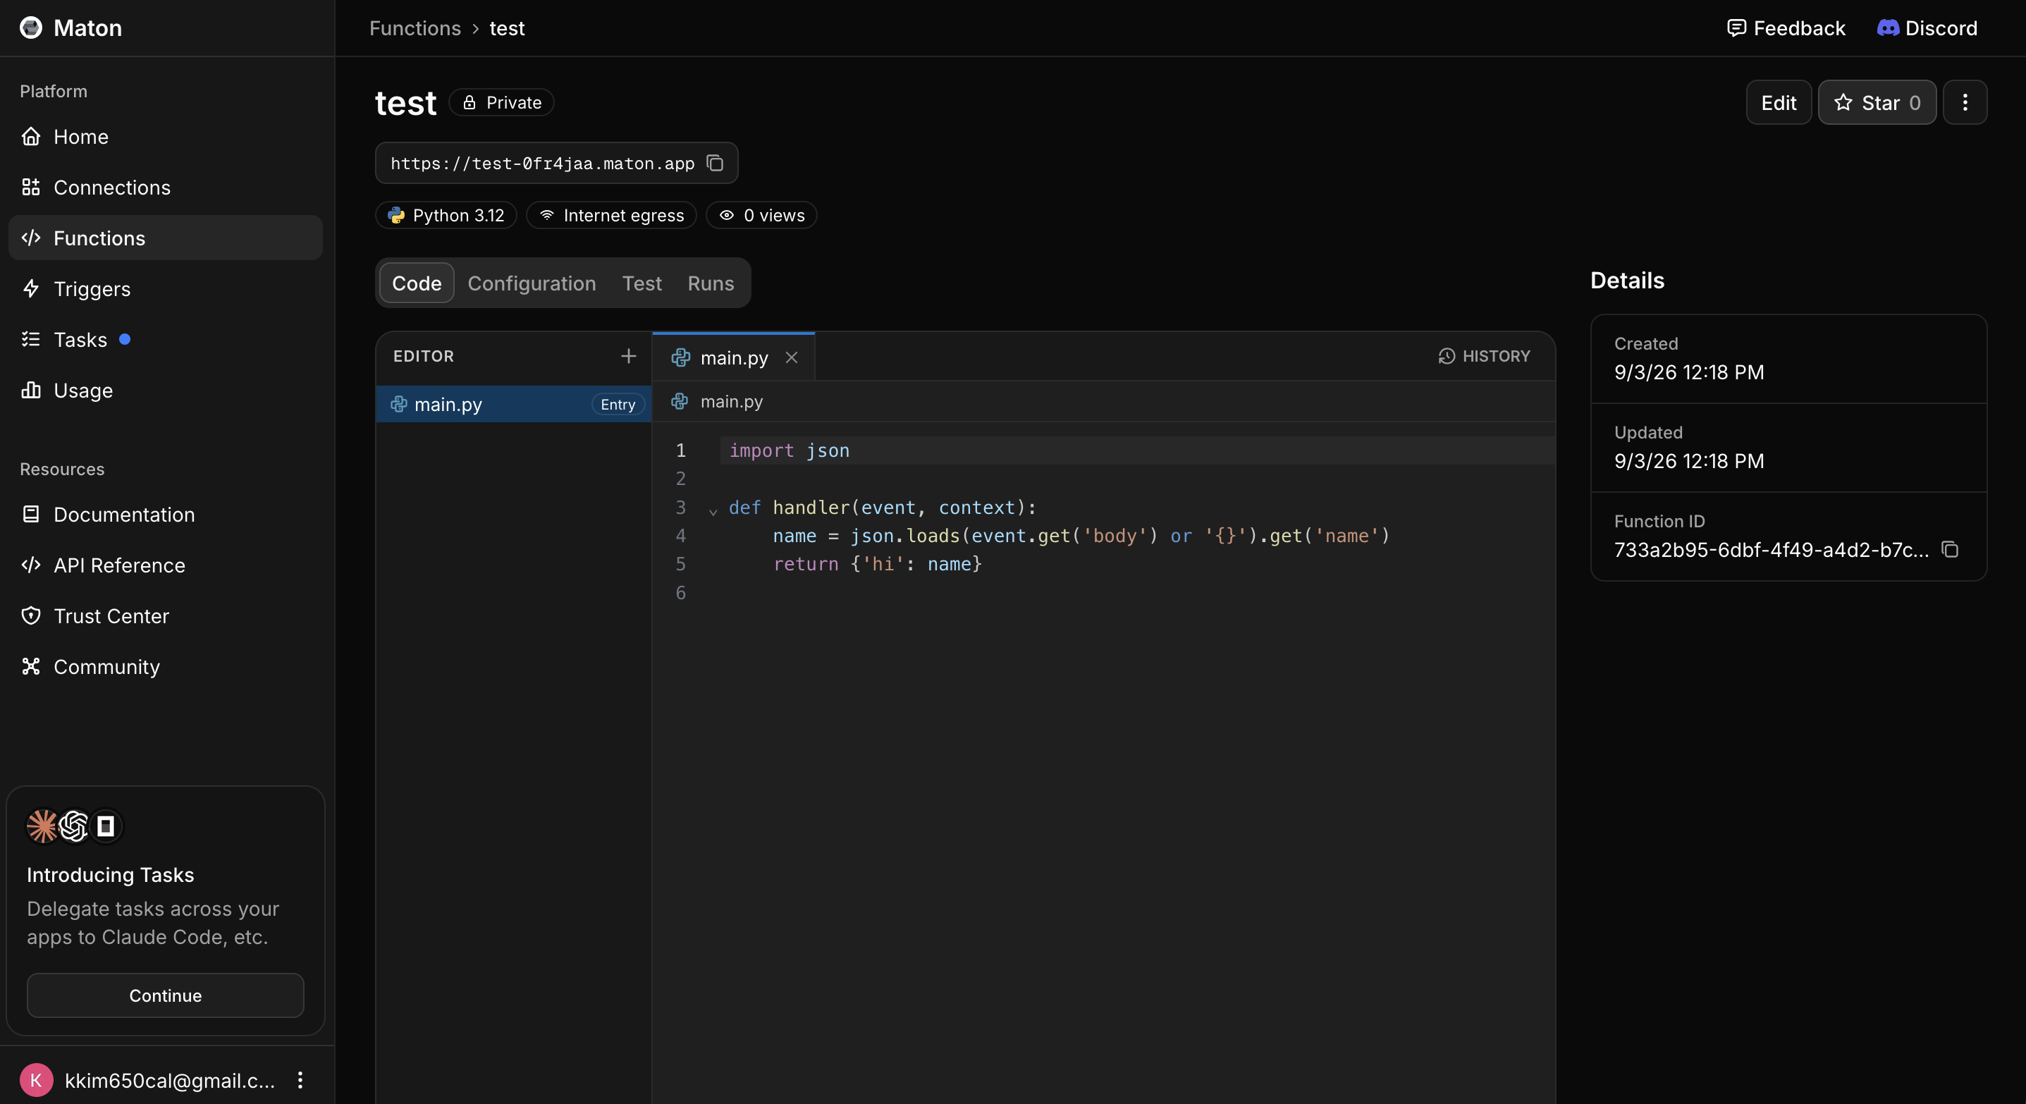This screenshot has height=1104, width=2026.
Task: Click the Function ID value text
Action: (x=1772, y=550)
